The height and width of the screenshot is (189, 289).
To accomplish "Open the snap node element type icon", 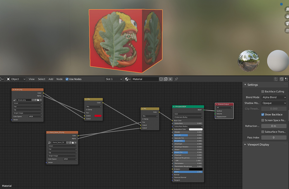I will click(286, 79).
